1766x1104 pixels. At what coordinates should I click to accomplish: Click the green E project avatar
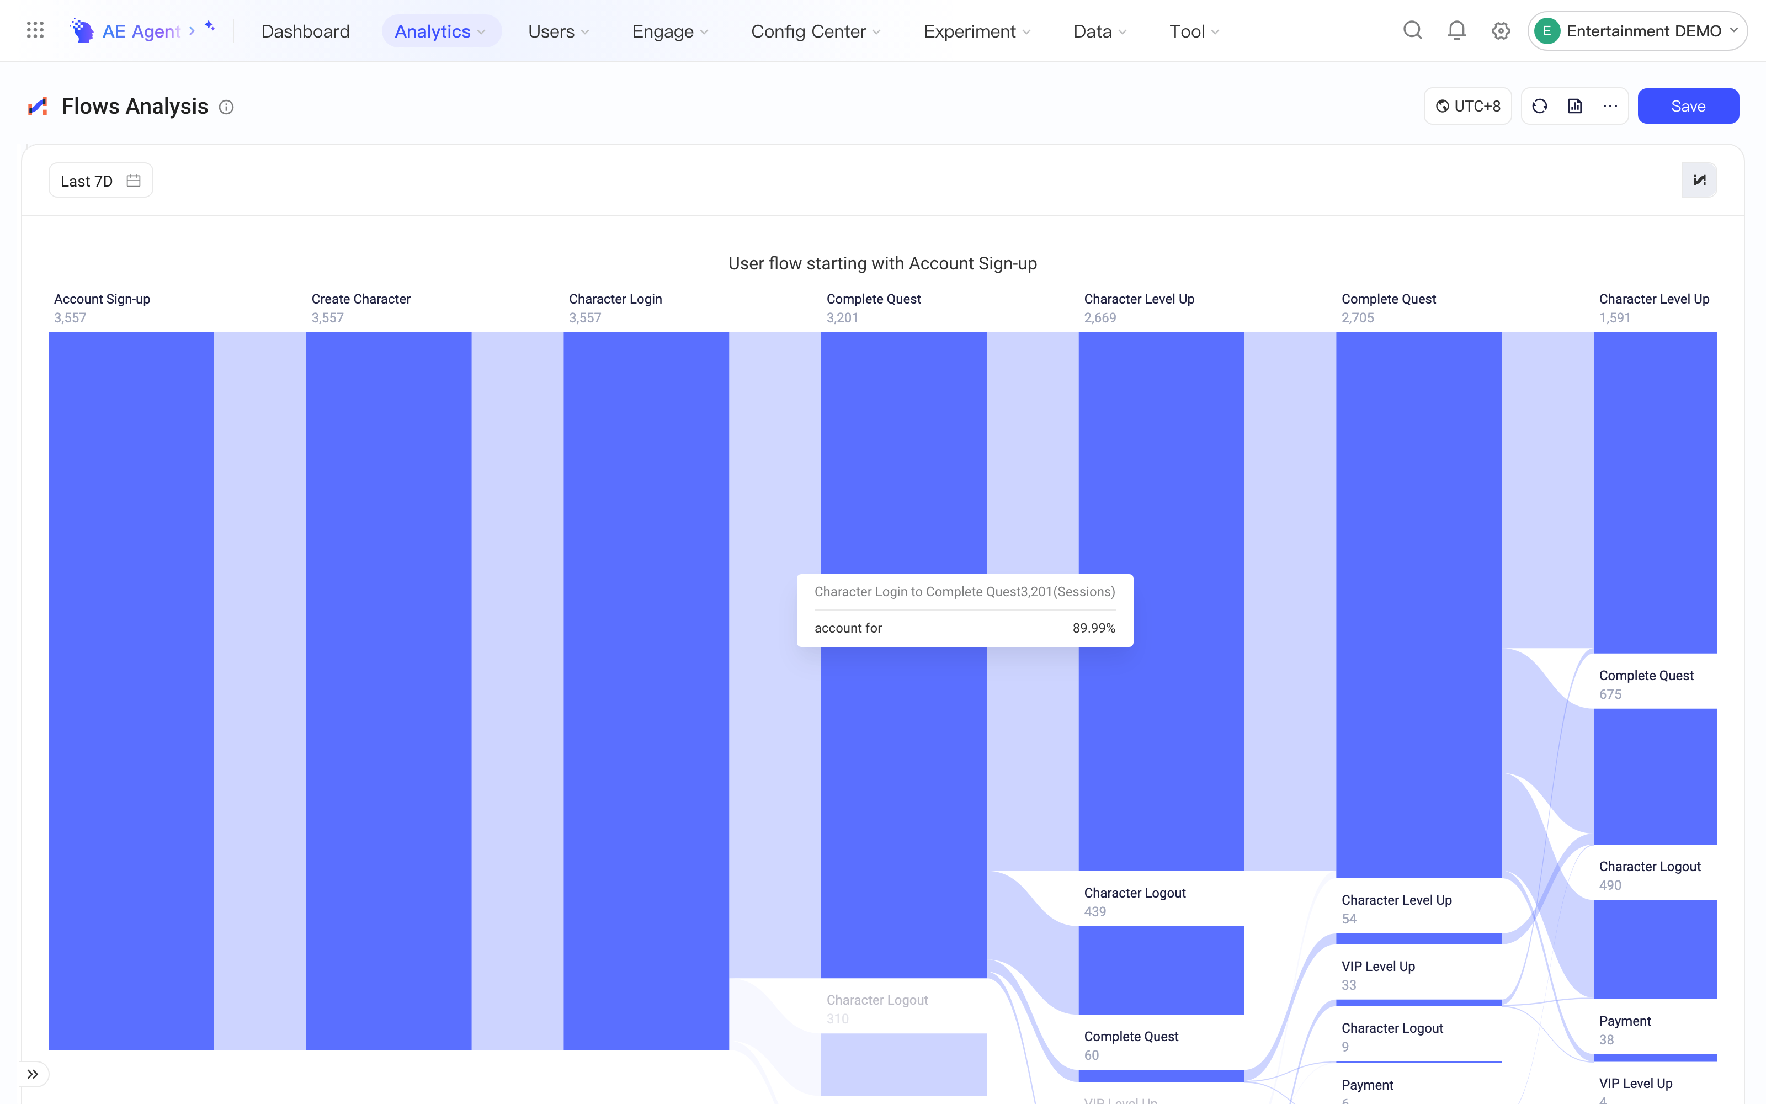point(1546,31)
